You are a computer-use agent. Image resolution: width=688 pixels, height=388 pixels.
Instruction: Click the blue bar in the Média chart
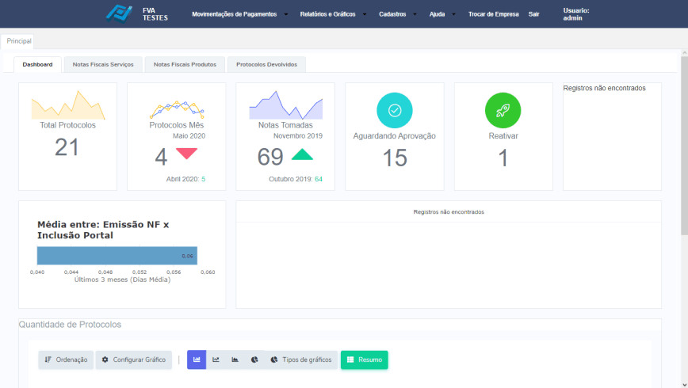point(117,256)
